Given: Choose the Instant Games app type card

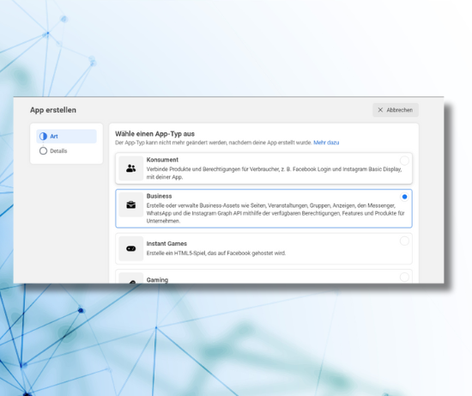Looking at the screenshot, I should coord(263,248).
